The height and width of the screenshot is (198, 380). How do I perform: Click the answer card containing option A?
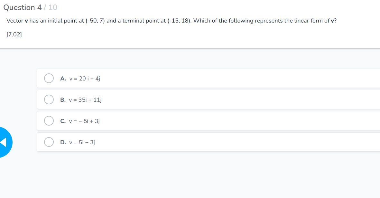[x=193, y=78]
